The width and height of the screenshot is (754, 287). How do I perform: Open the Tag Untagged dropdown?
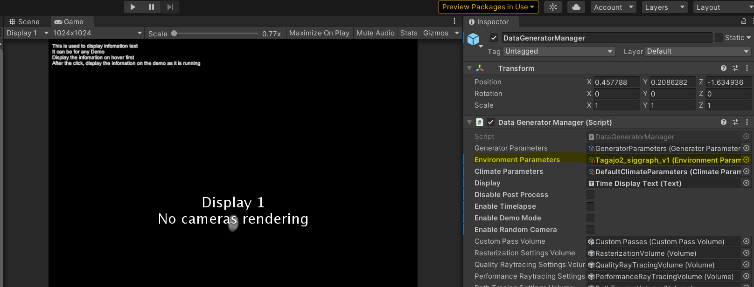coord(559,51)
